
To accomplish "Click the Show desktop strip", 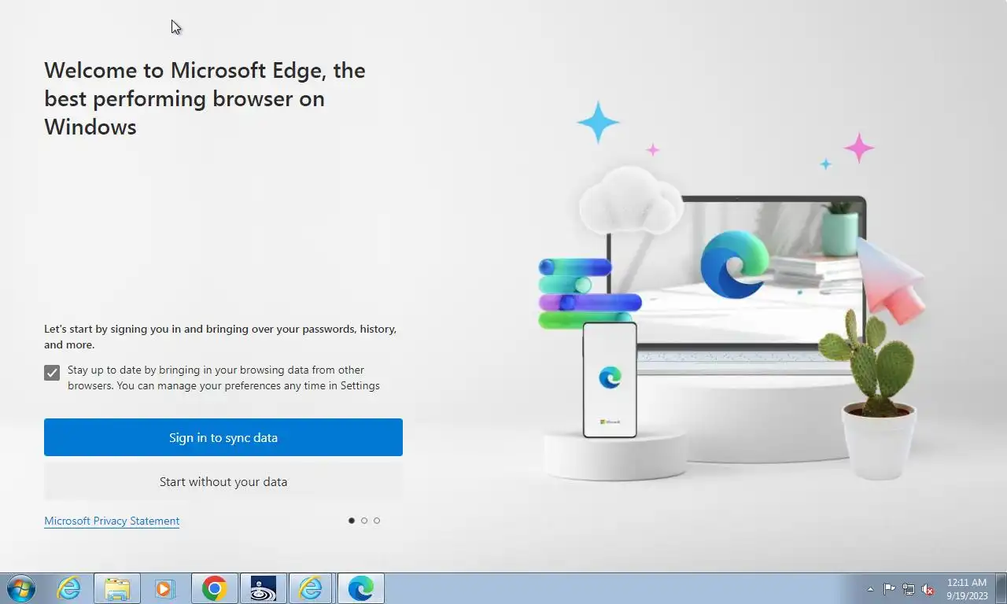I will [x=1001, y=588].
